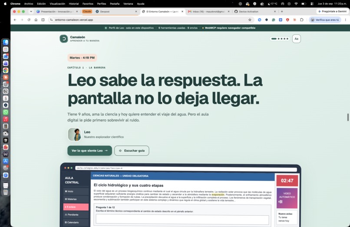Click Verifica que eres tú profile chip

[x=325, y=20]
